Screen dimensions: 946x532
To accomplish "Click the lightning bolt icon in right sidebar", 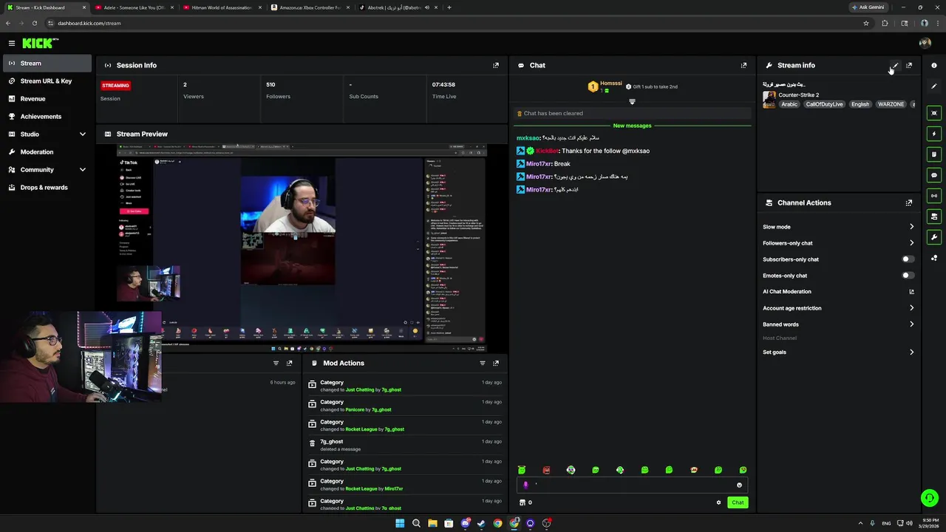I will point(934,134).
